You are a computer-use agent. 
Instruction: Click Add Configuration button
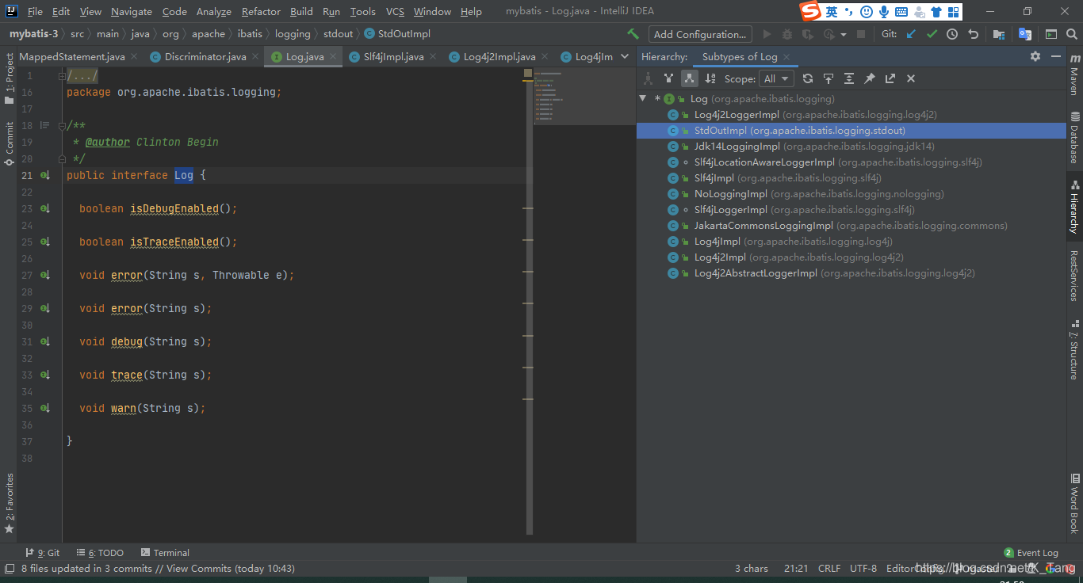[700, 34]
